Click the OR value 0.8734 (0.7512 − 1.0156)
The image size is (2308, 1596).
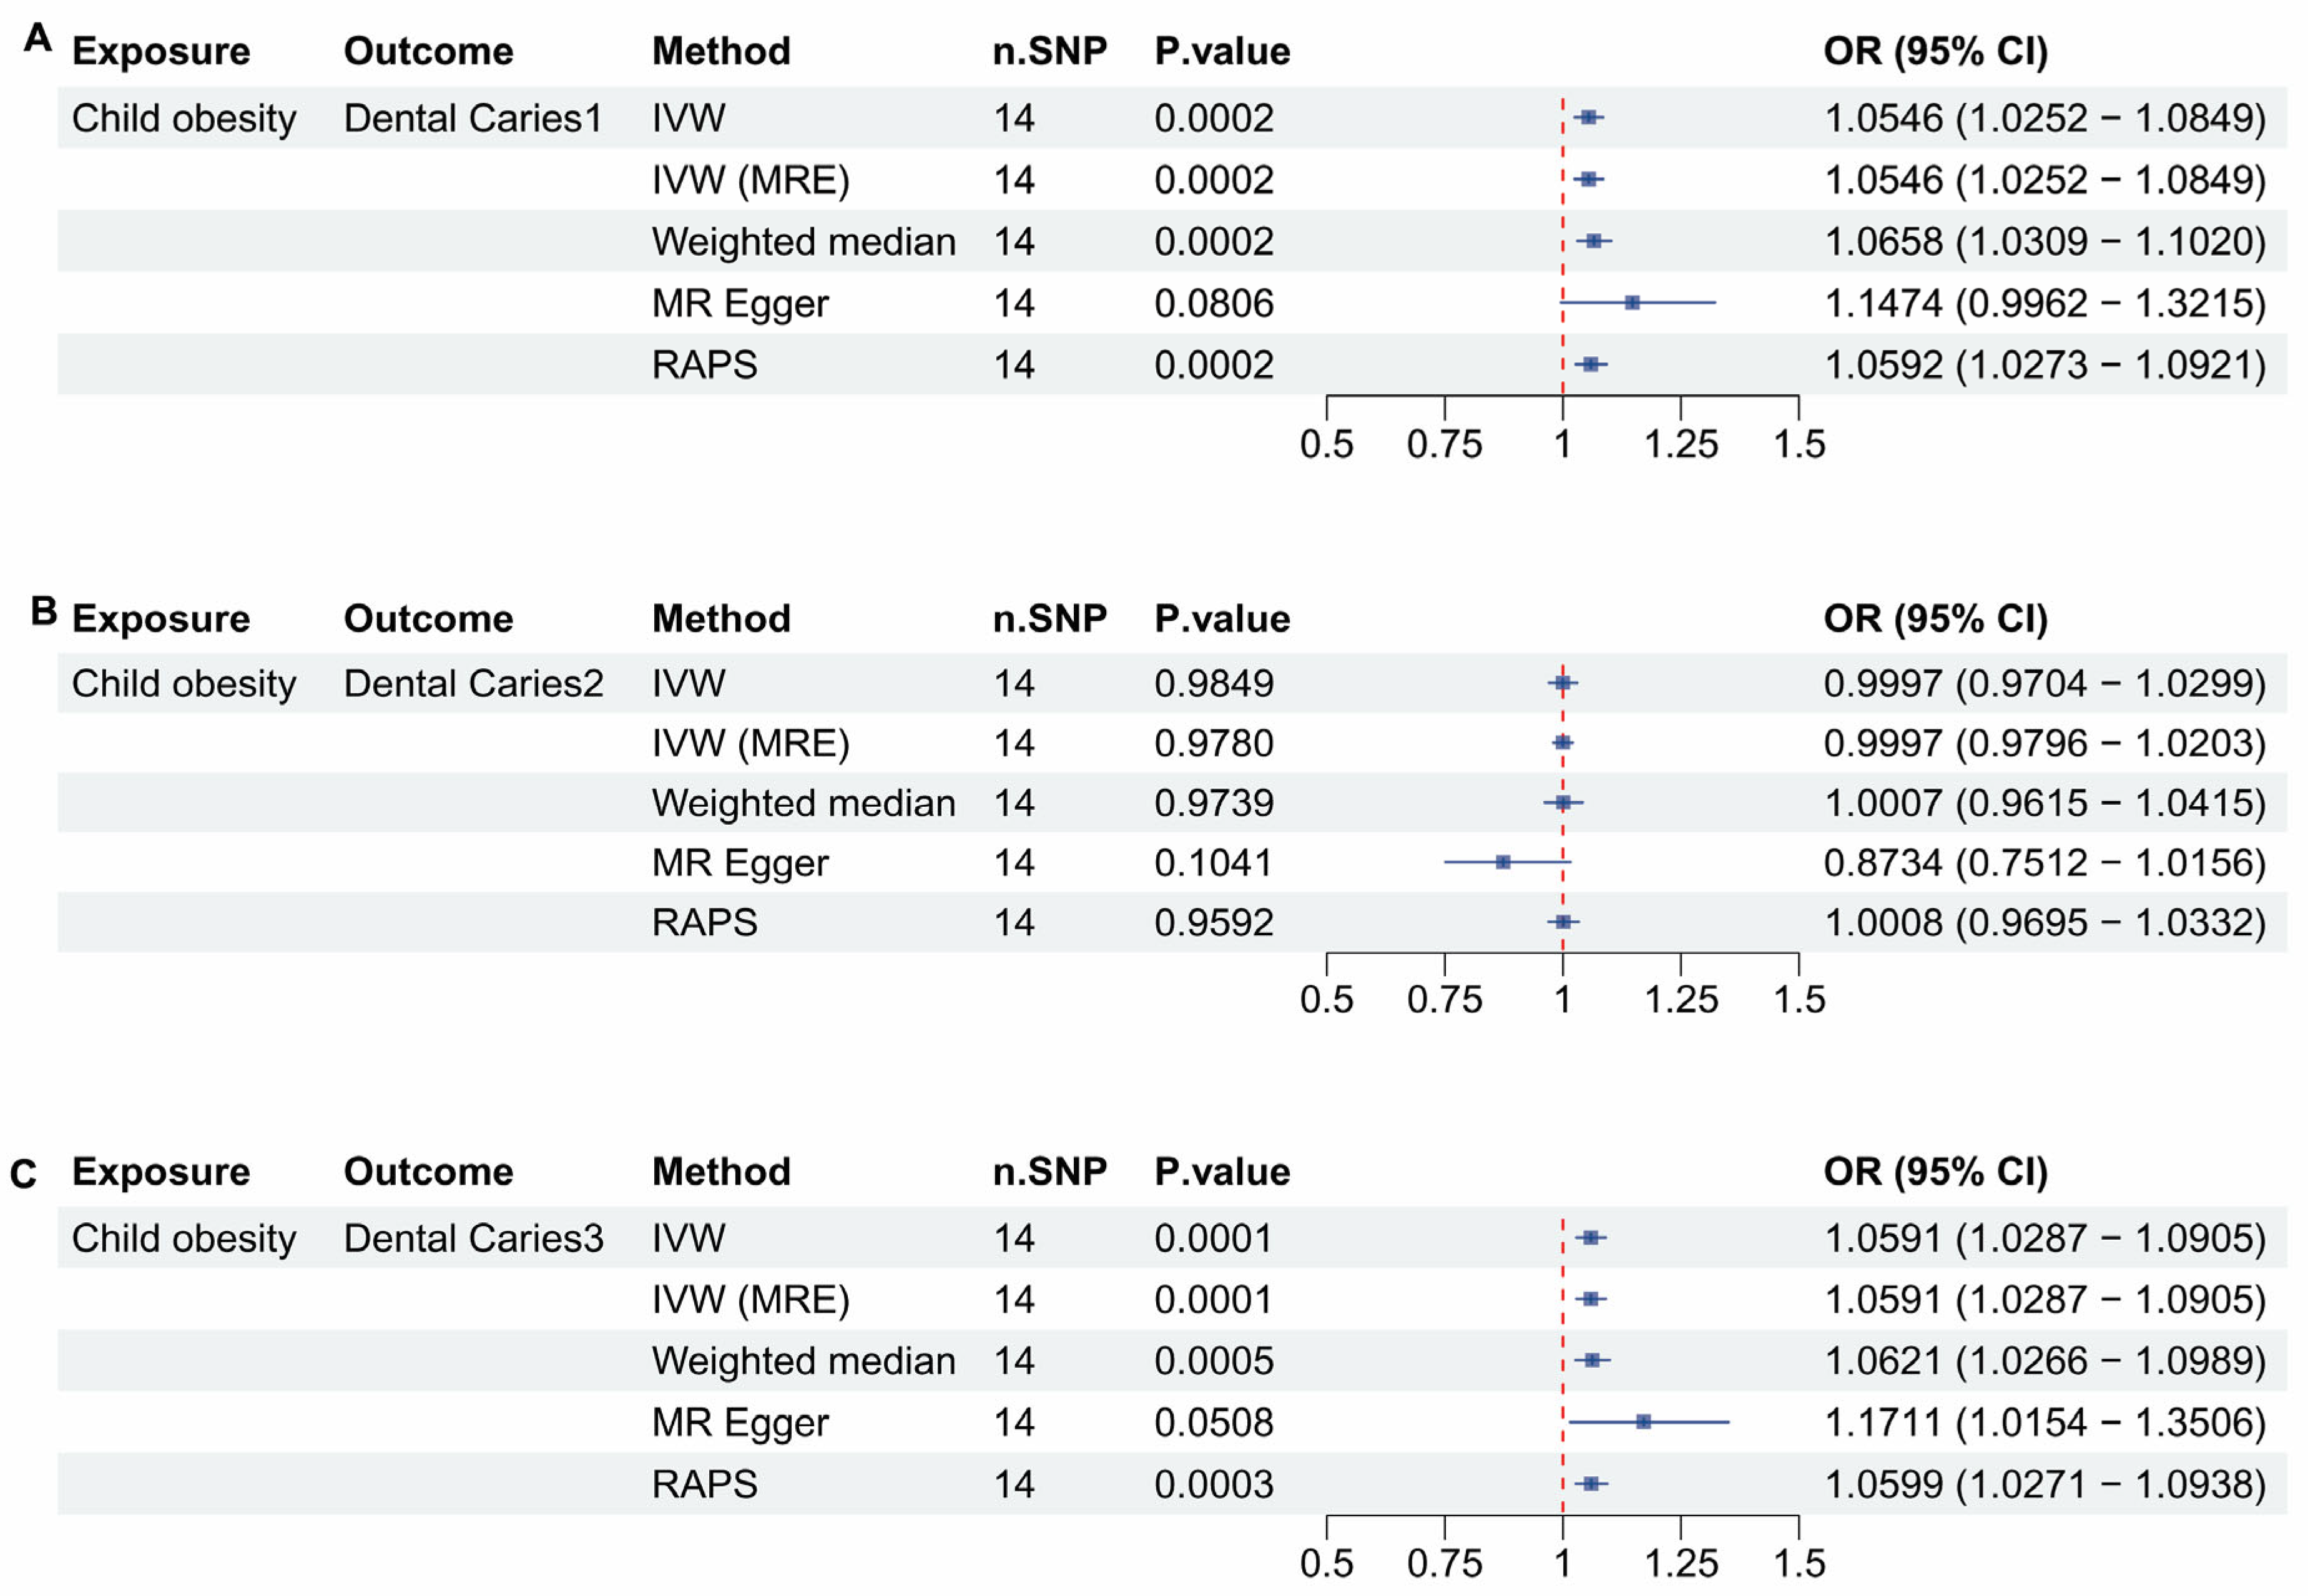click(2044, 863)
